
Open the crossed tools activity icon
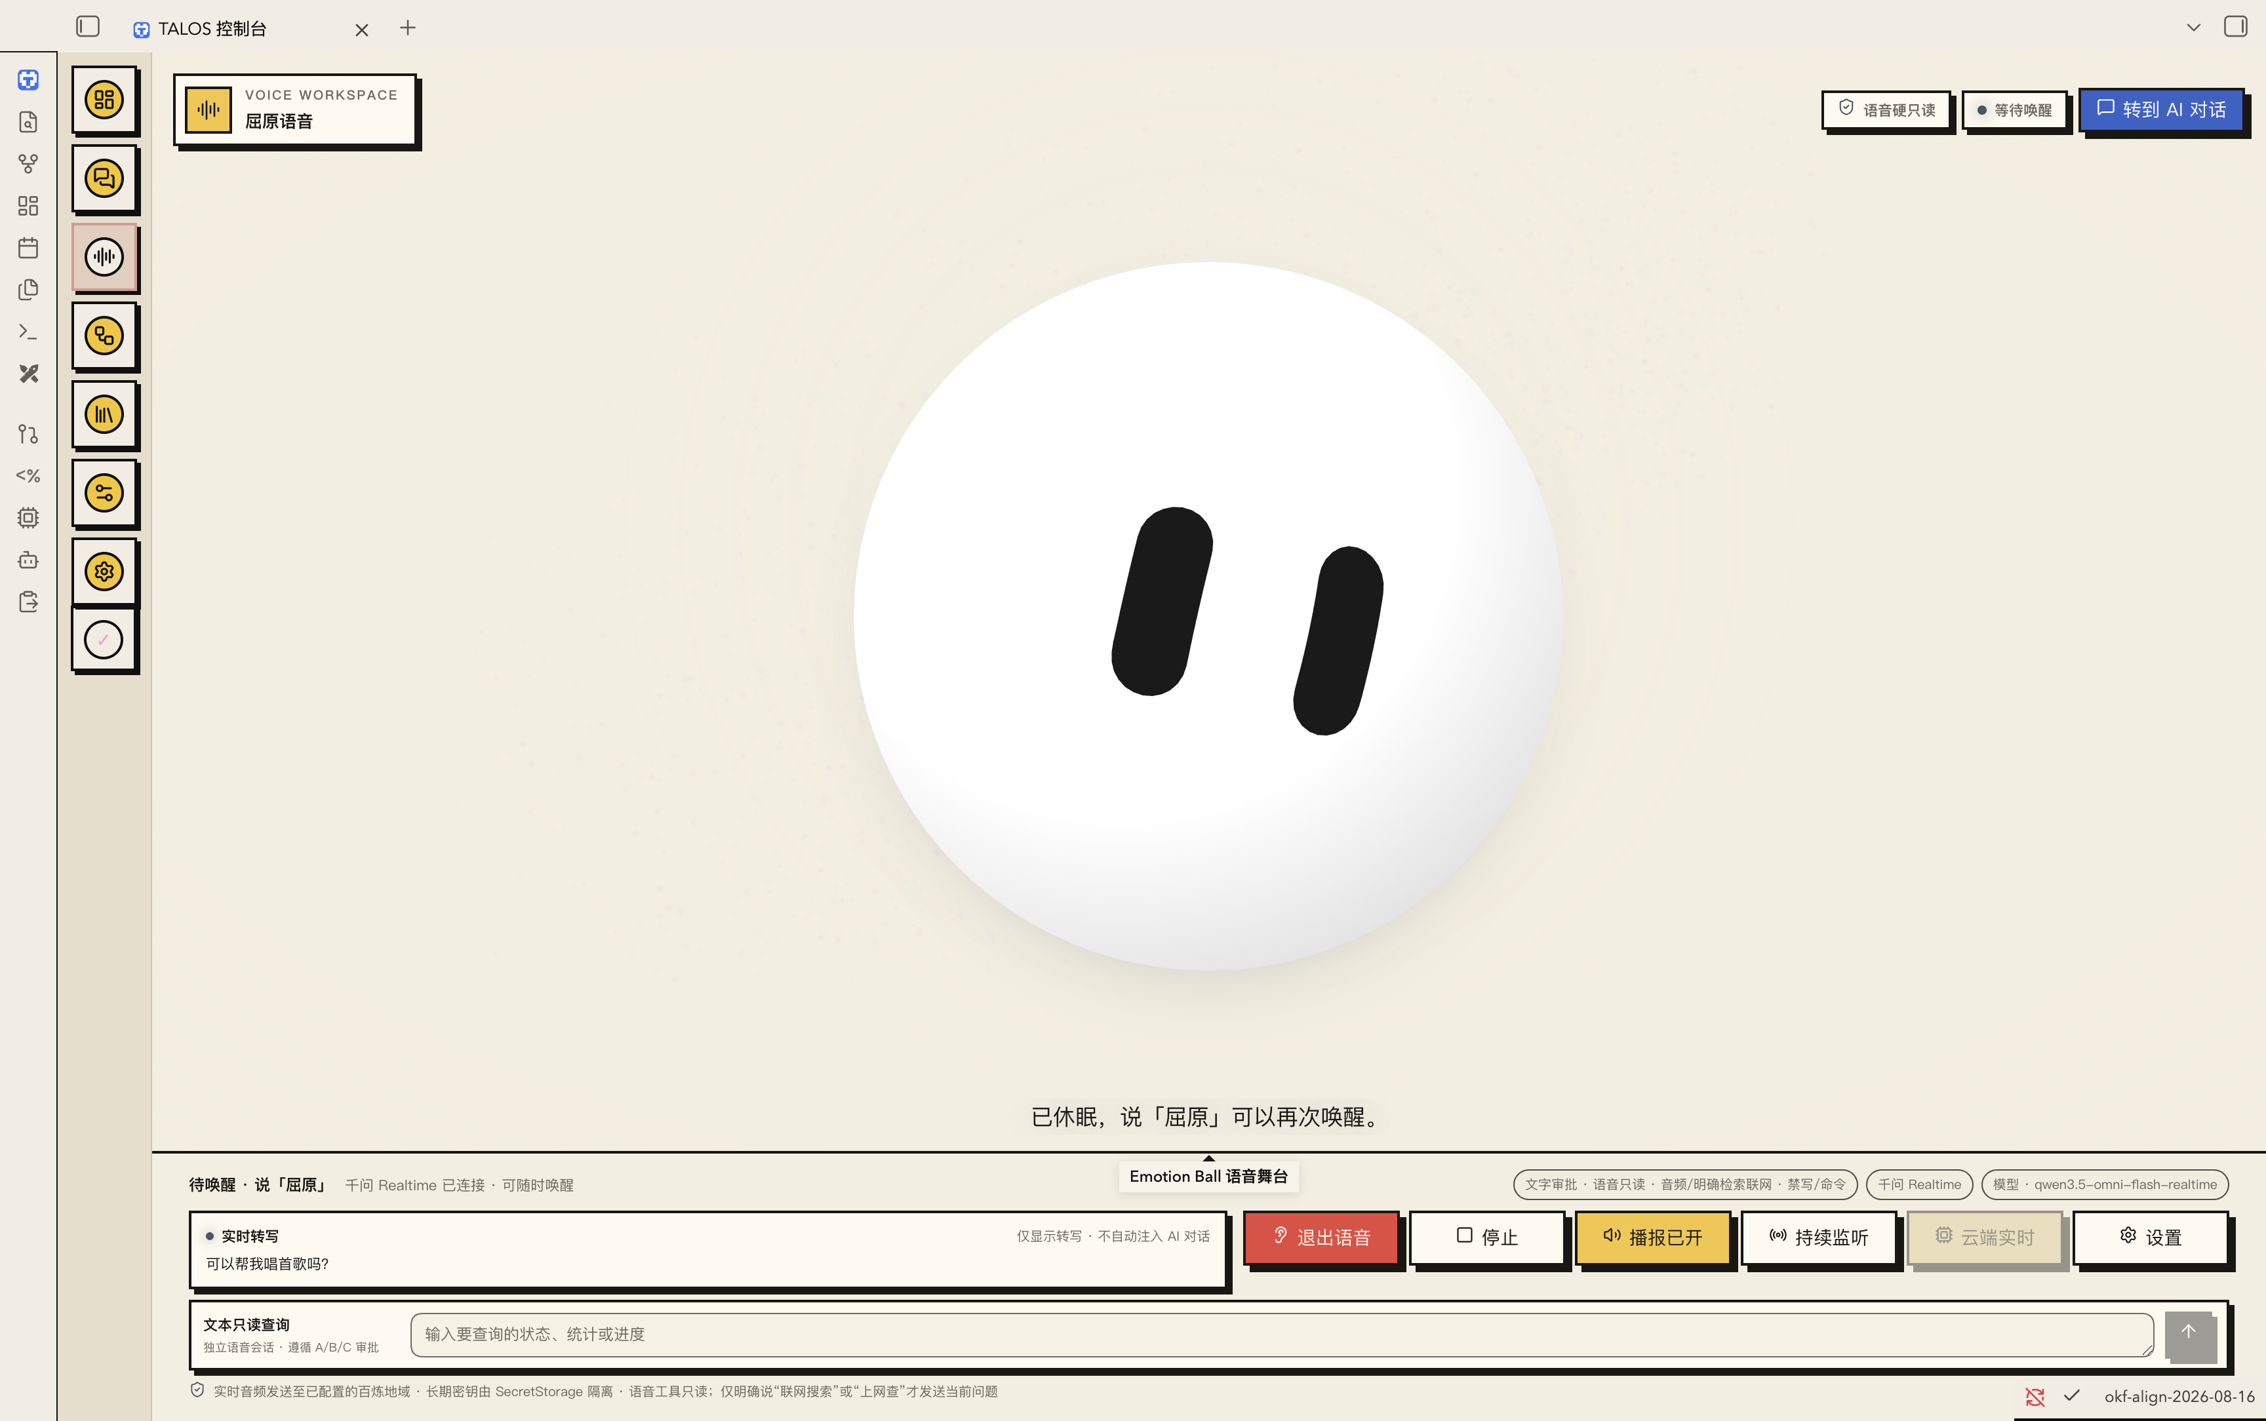tap(28, 374)
